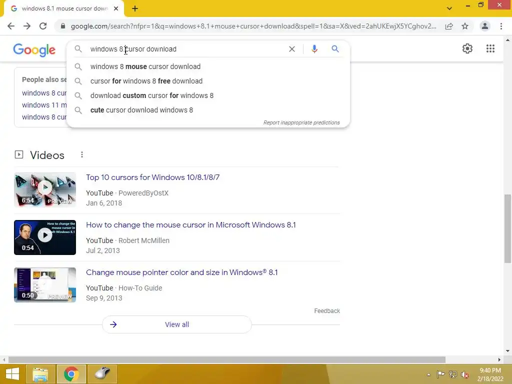Viewport: 512px width, 384px height.
Task: Share this page icon in address bar
Action: (x=449, y=26)
